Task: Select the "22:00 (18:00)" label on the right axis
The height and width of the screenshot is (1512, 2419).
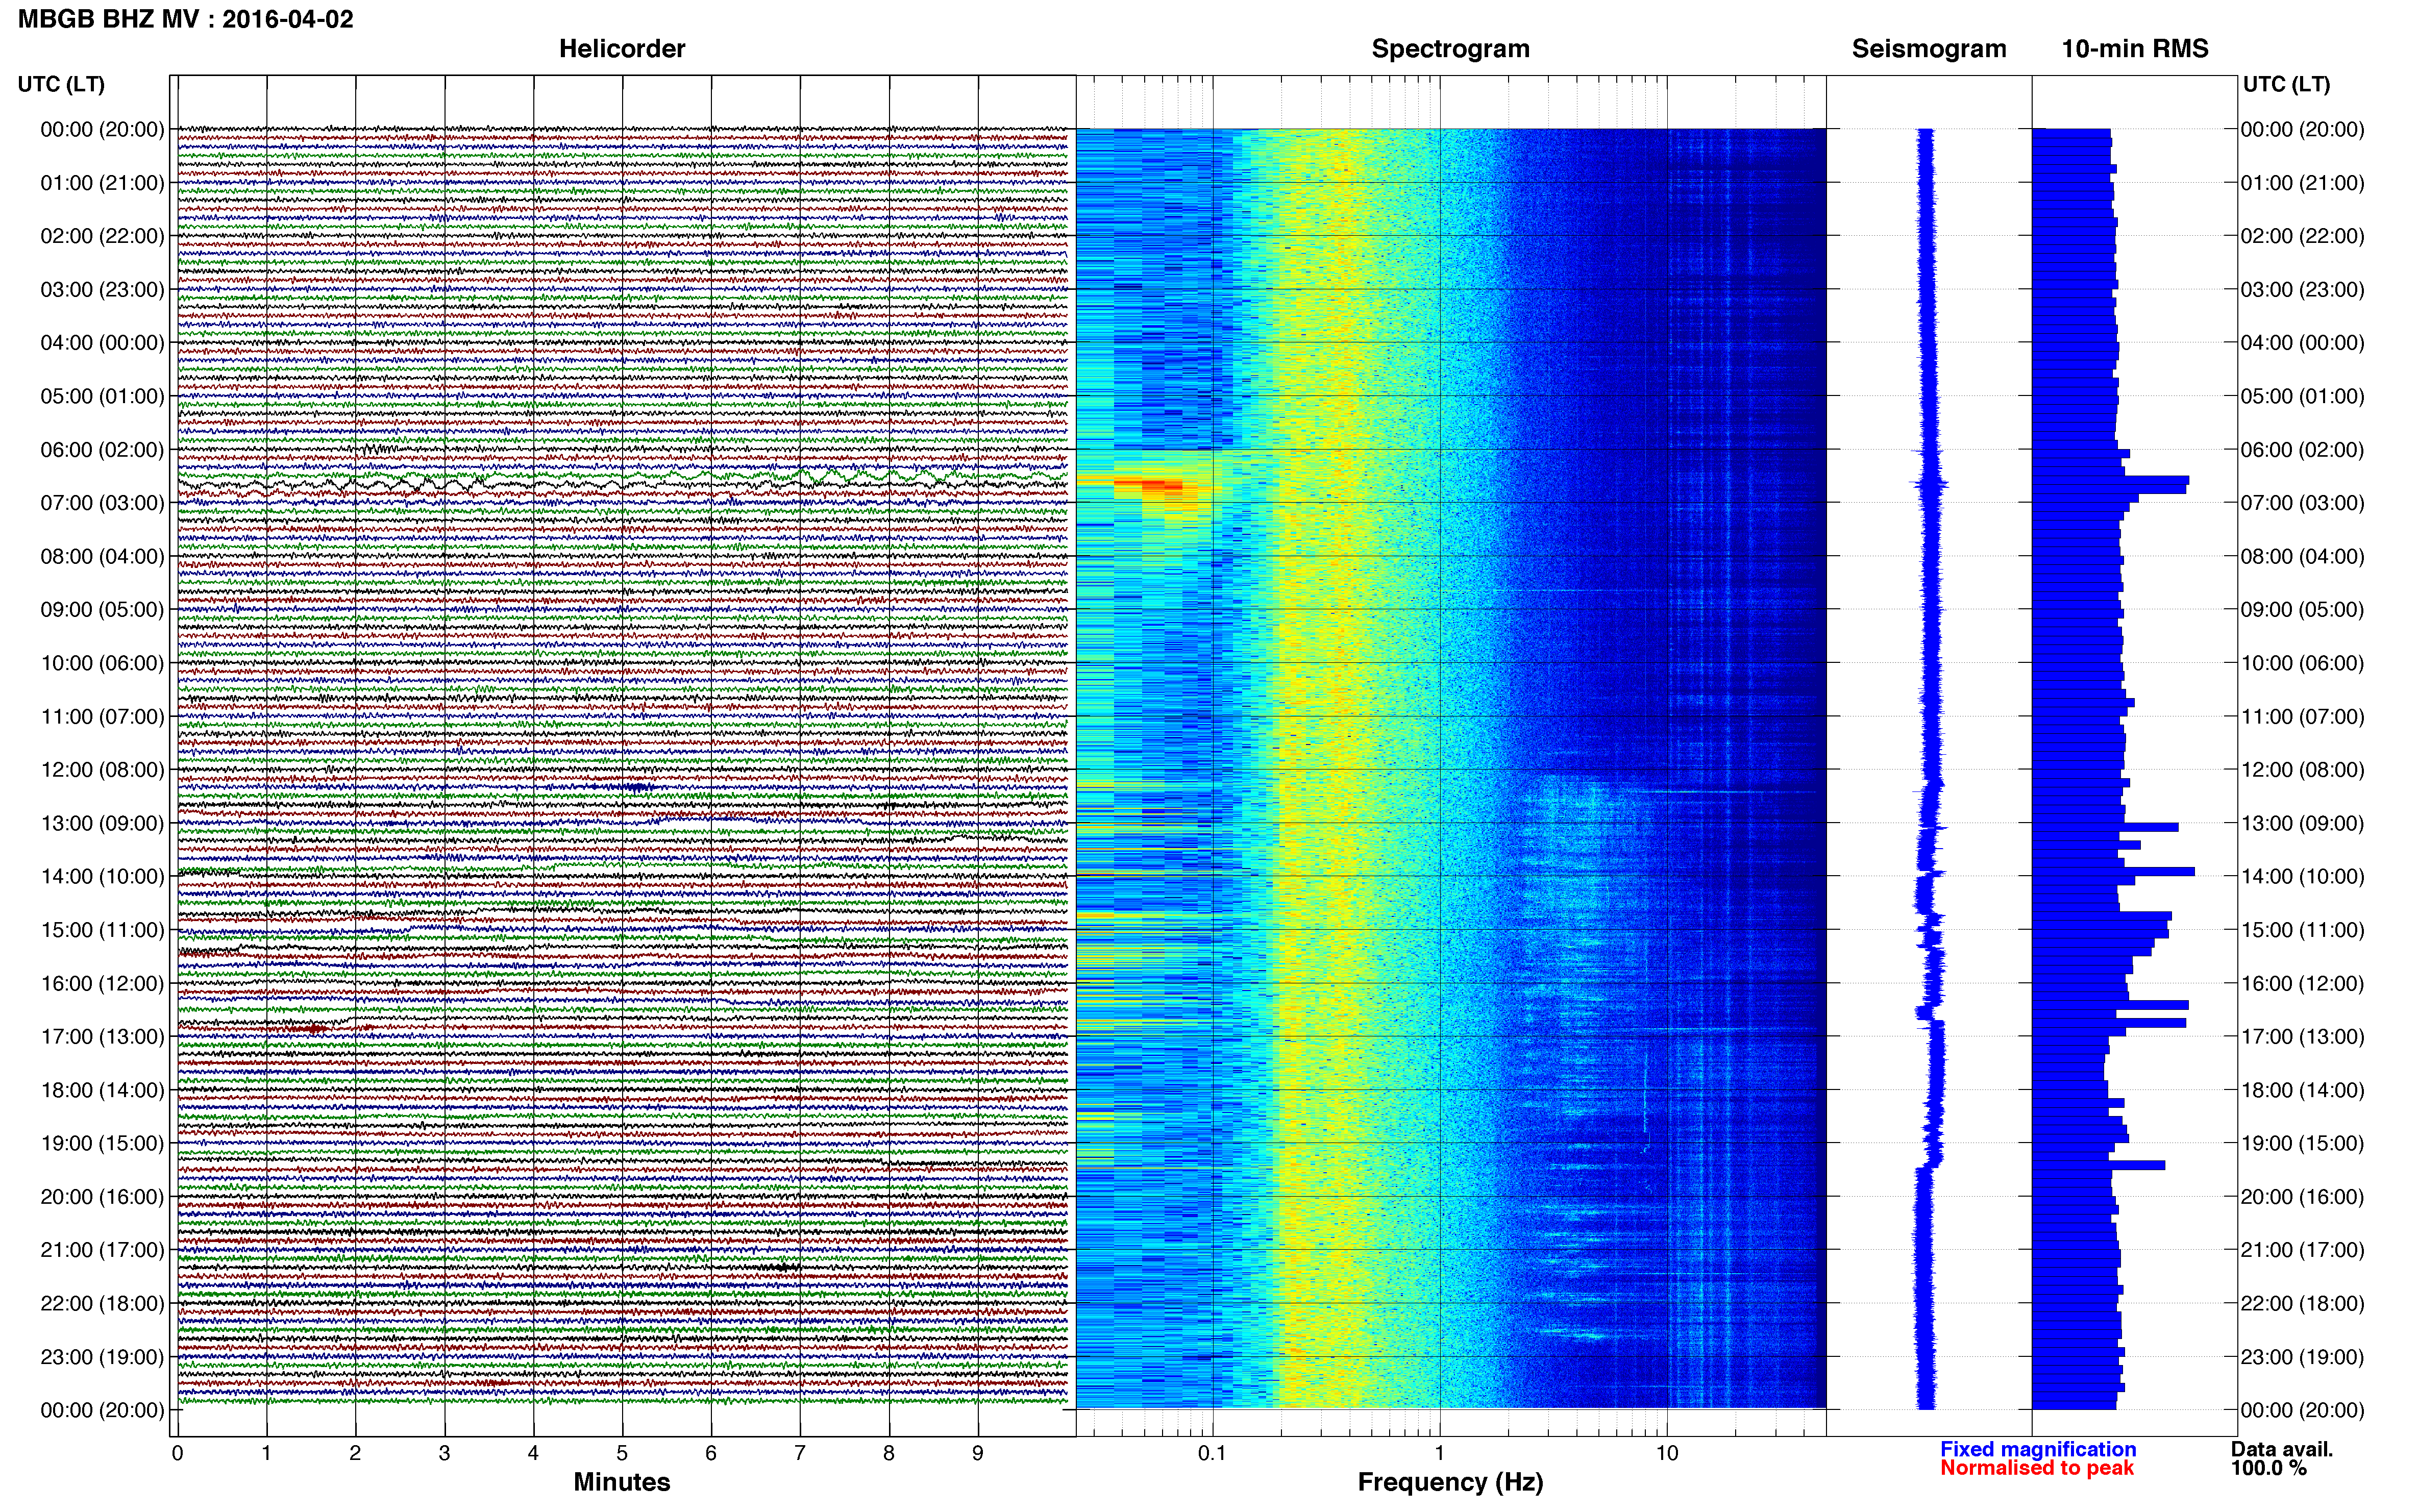Action: pos(2302,1304)
